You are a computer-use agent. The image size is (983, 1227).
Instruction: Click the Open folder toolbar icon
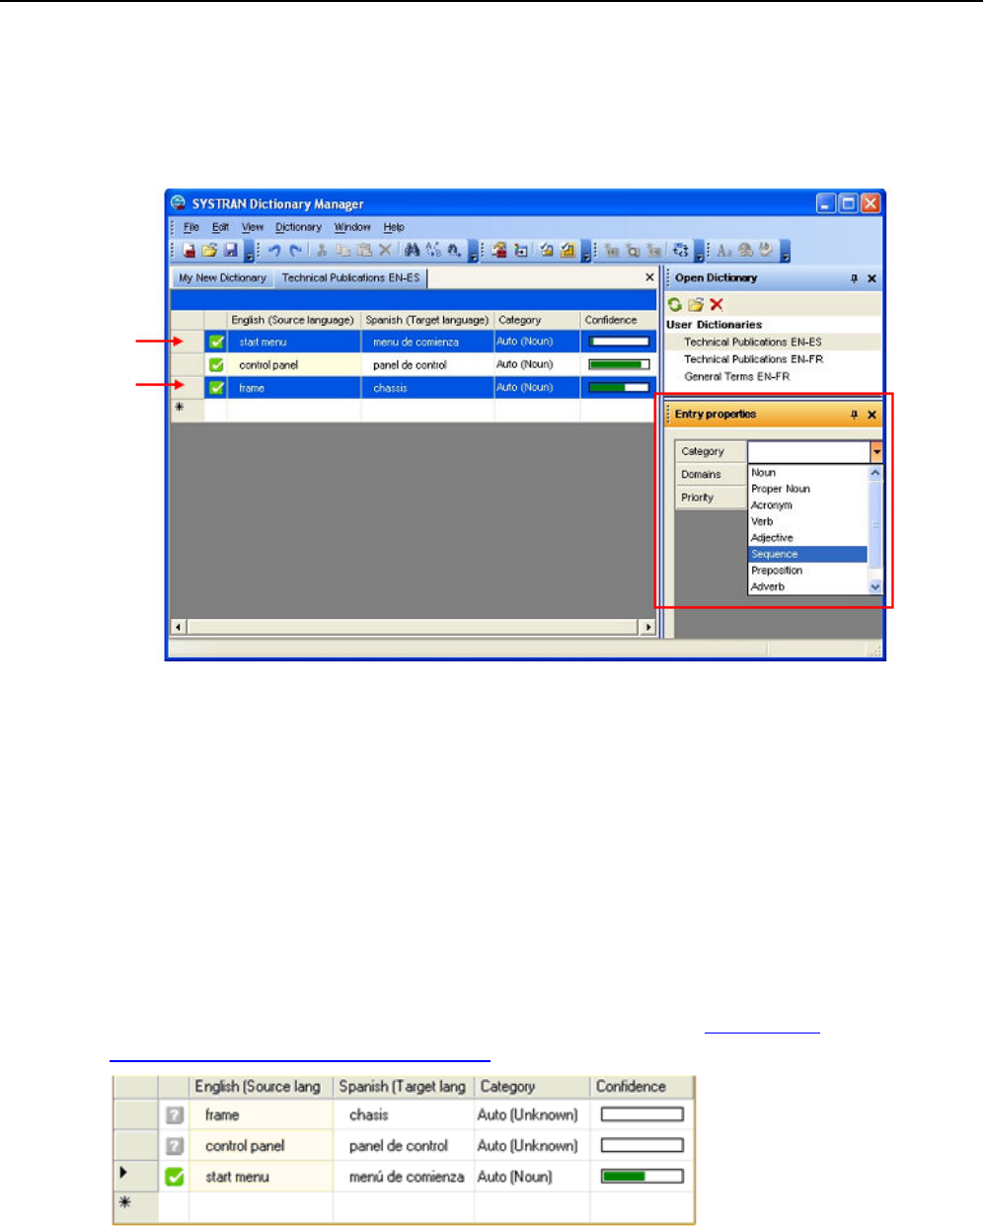pyautogui.click(x=209, y=251)
